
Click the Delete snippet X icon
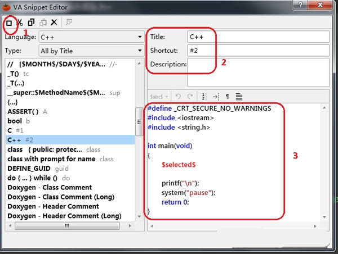click(54, 22)
